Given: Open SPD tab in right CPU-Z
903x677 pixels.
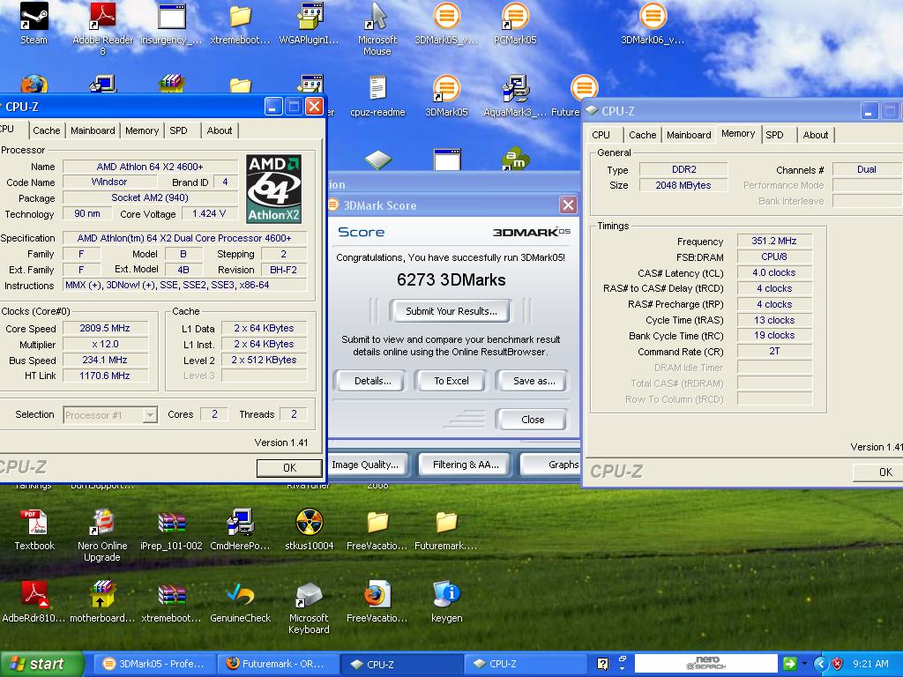Looking at the screenshot, I should (774, 135).
